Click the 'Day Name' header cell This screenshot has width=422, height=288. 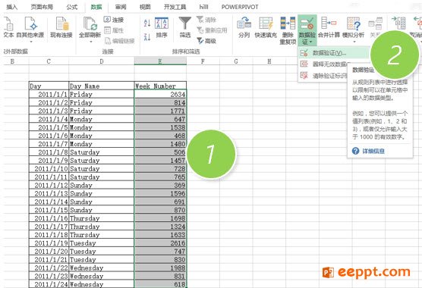[x=102, y=86]
